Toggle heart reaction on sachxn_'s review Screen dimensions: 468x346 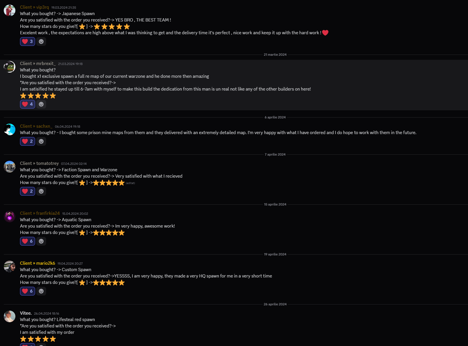point(28,141)
